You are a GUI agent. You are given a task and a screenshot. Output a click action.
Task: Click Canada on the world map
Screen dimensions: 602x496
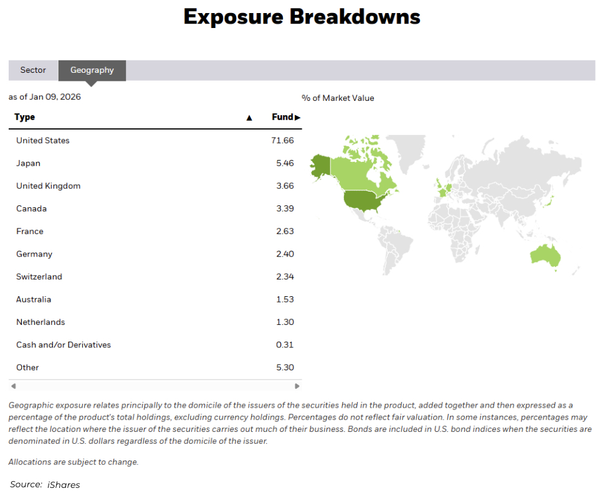coord(358,171)
